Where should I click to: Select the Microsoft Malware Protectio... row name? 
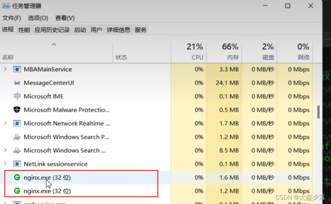pyautogui.click(x=67, y=110)
